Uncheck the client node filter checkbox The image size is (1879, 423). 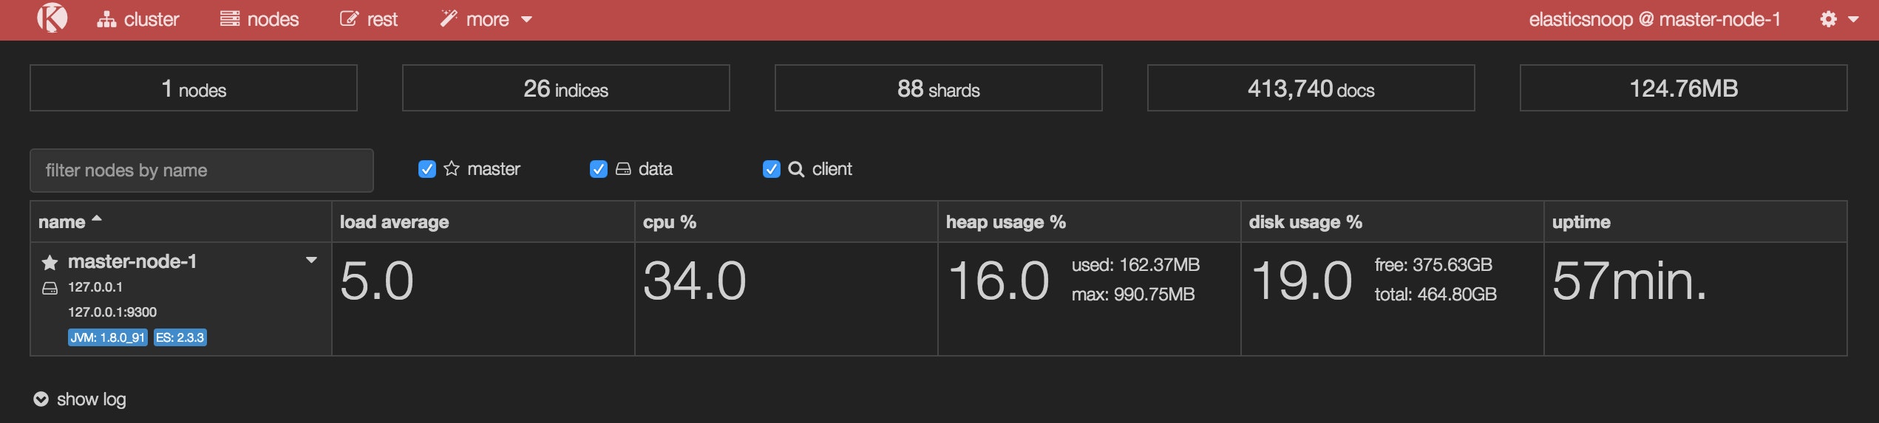coord(772,169)
